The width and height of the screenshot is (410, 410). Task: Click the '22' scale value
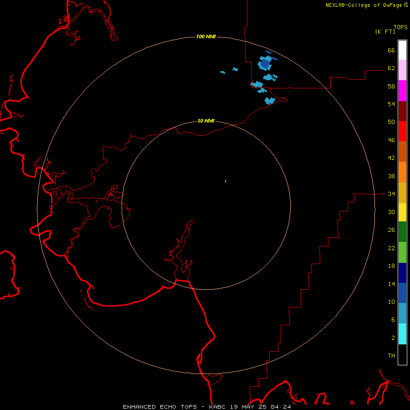(x=391, y=248)
